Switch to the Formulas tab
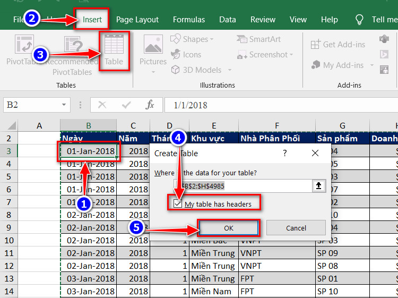 [x=189, y=20]
